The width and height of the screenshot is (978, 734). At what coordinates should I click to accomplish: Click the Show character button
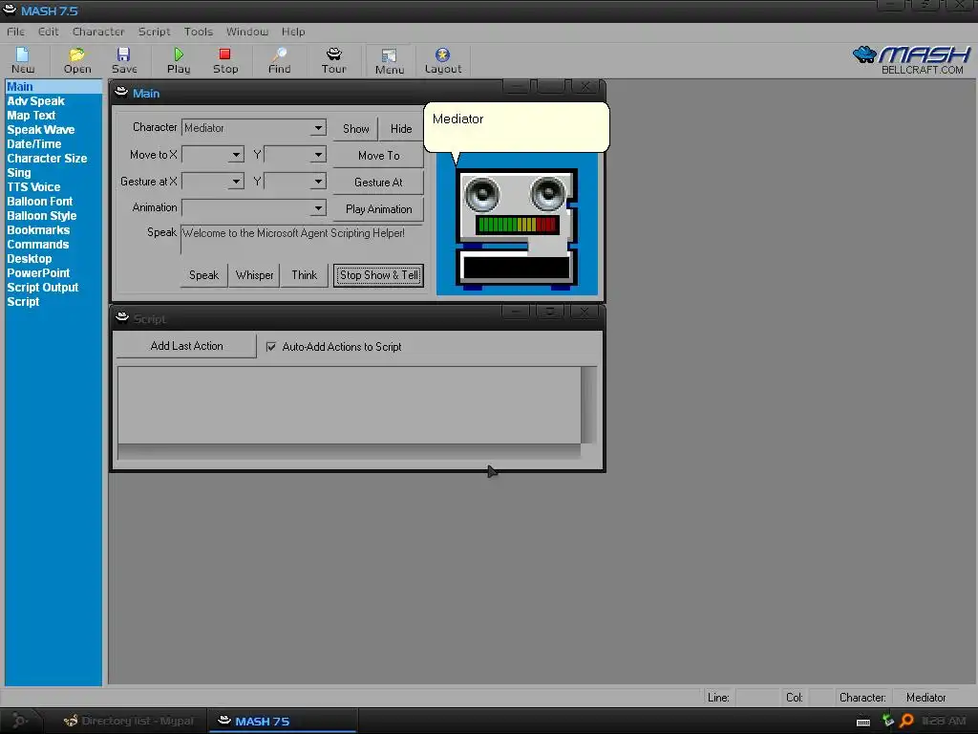click(355, 129)
